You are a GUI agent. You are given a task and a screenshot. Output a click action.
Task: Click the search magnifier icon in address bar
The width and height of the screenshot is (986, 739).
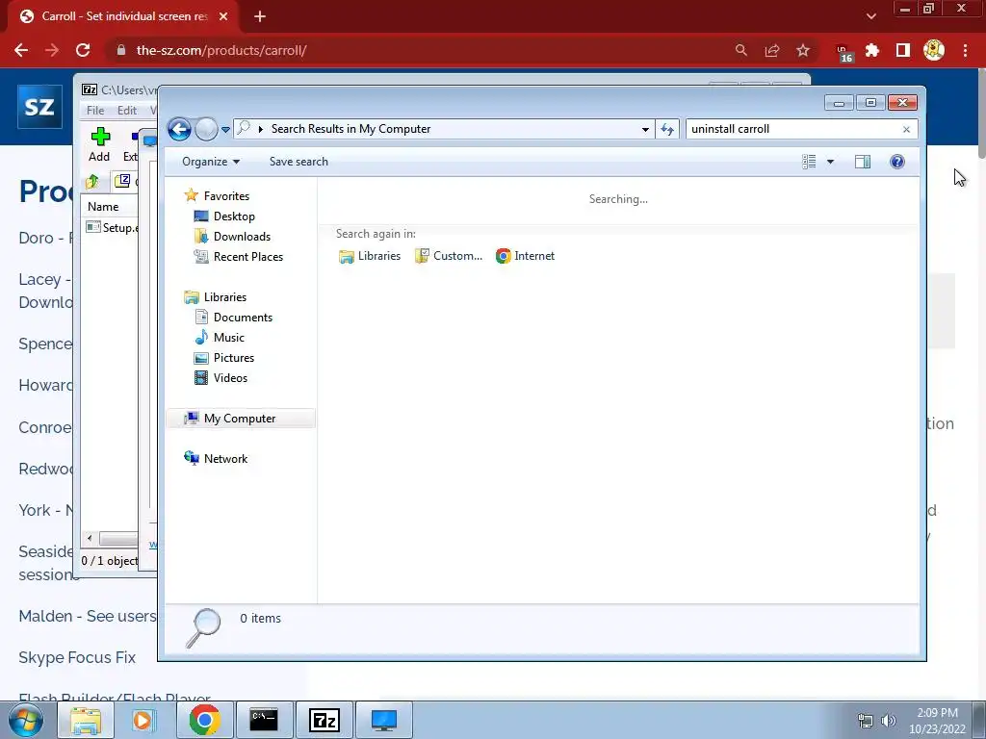[244, 128]
